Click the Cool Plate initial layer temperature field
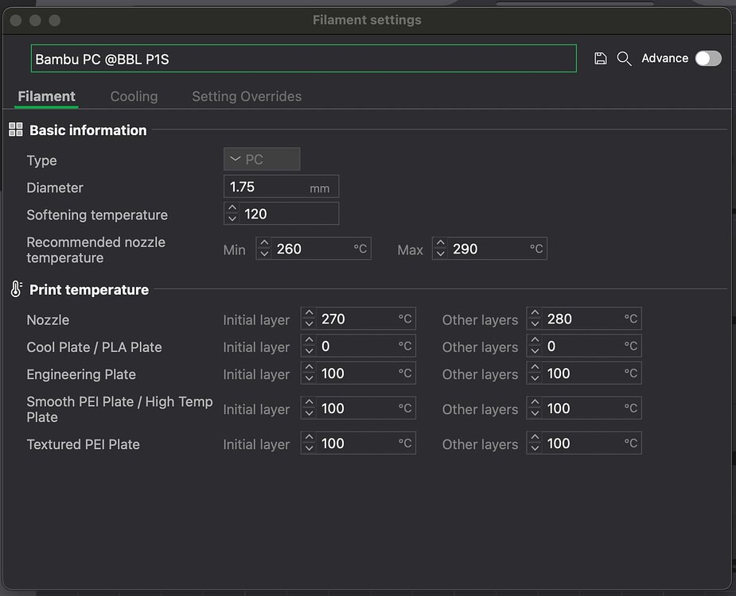 tap(358, 346)
